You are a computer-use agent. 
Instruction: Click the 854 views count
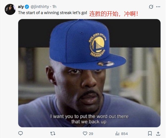(124, 134)
